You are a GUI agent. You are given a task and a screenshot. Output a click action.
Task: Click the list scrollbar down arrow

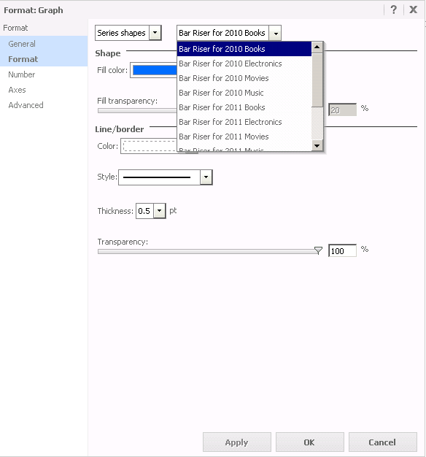point(317,145)
